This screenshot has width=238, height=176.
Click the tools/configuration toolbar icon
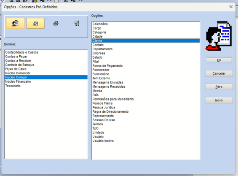tap(76, 23)
